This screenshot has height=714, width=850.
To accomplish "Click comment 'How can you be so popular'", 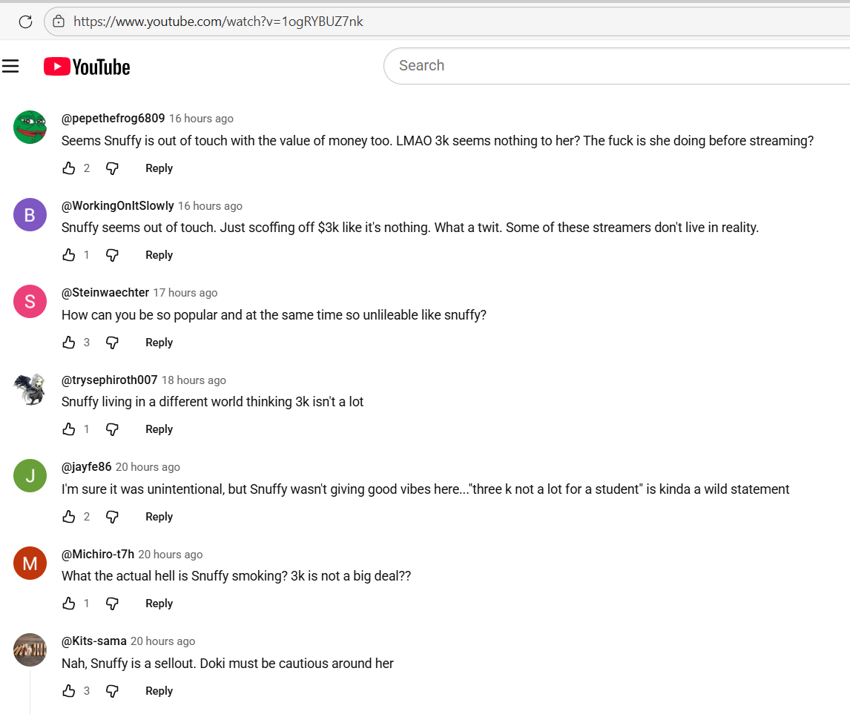I will coord(274,315).
